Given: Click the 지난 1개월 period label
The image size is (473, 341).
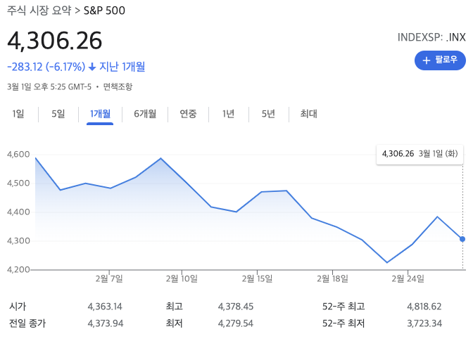Looking at the screenshot, I should coord(122,67).
